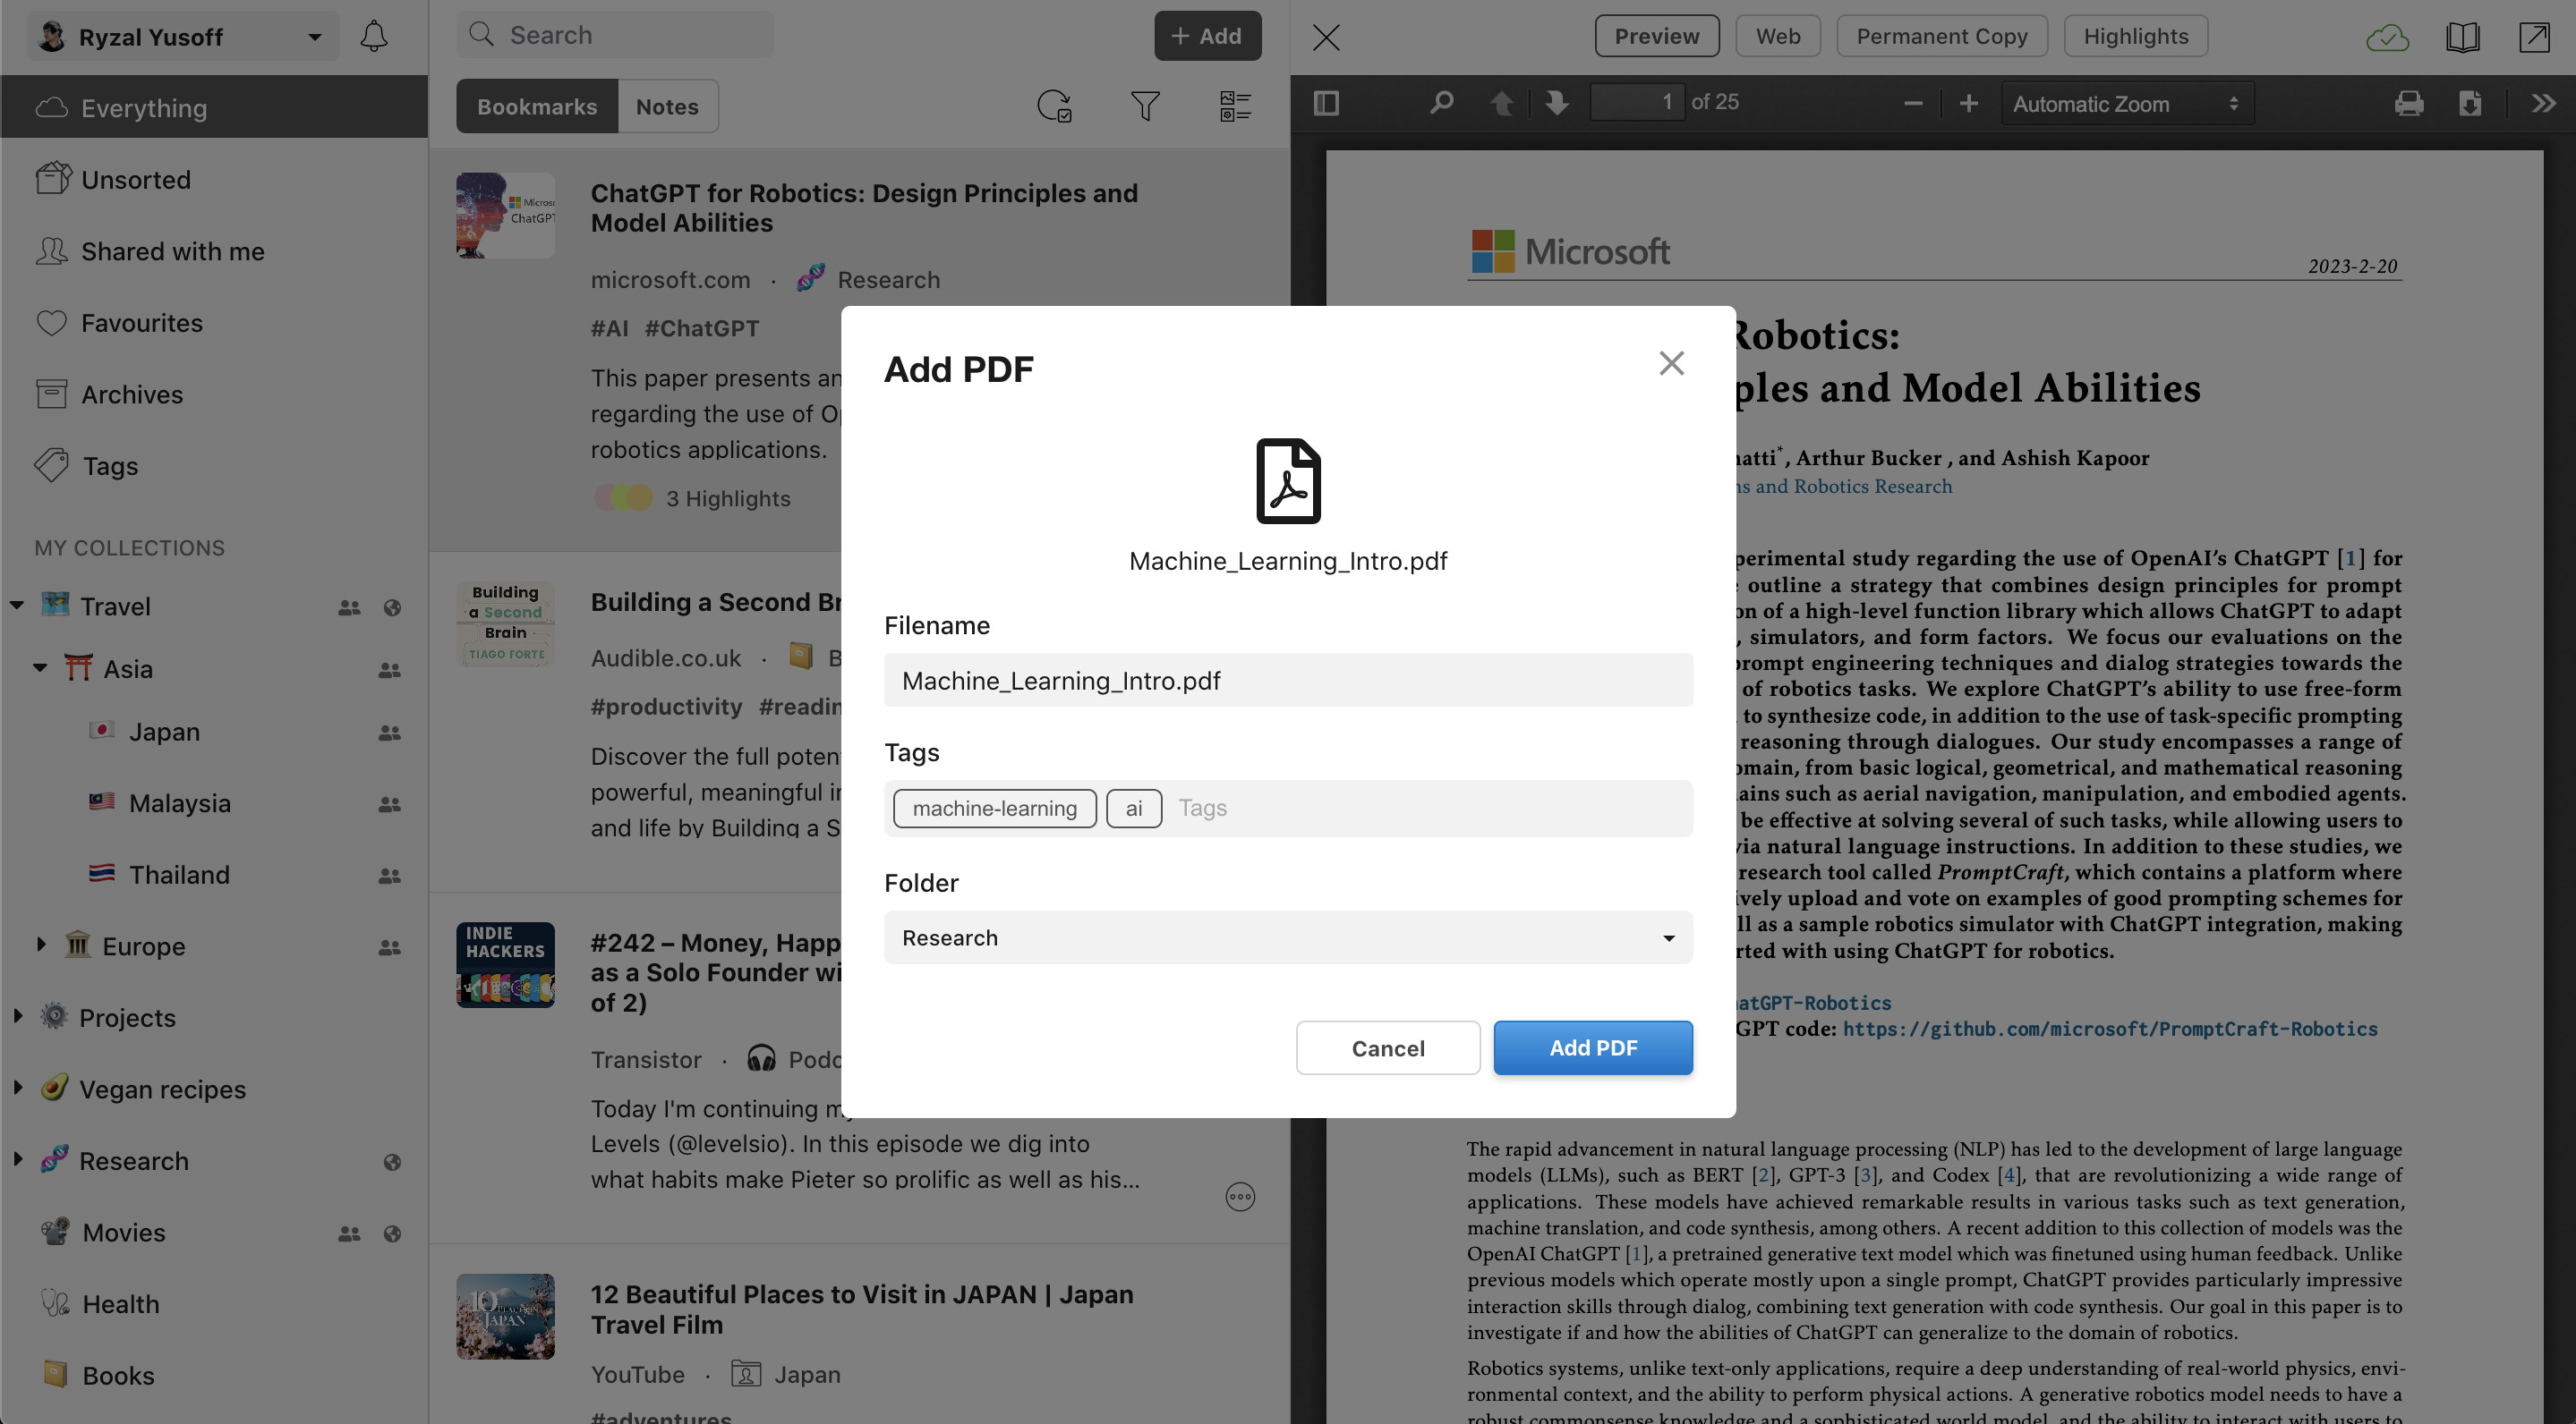Select the Highlights tab
This screenshot has height=1424, width=2576.
(x=2135, y=37)
